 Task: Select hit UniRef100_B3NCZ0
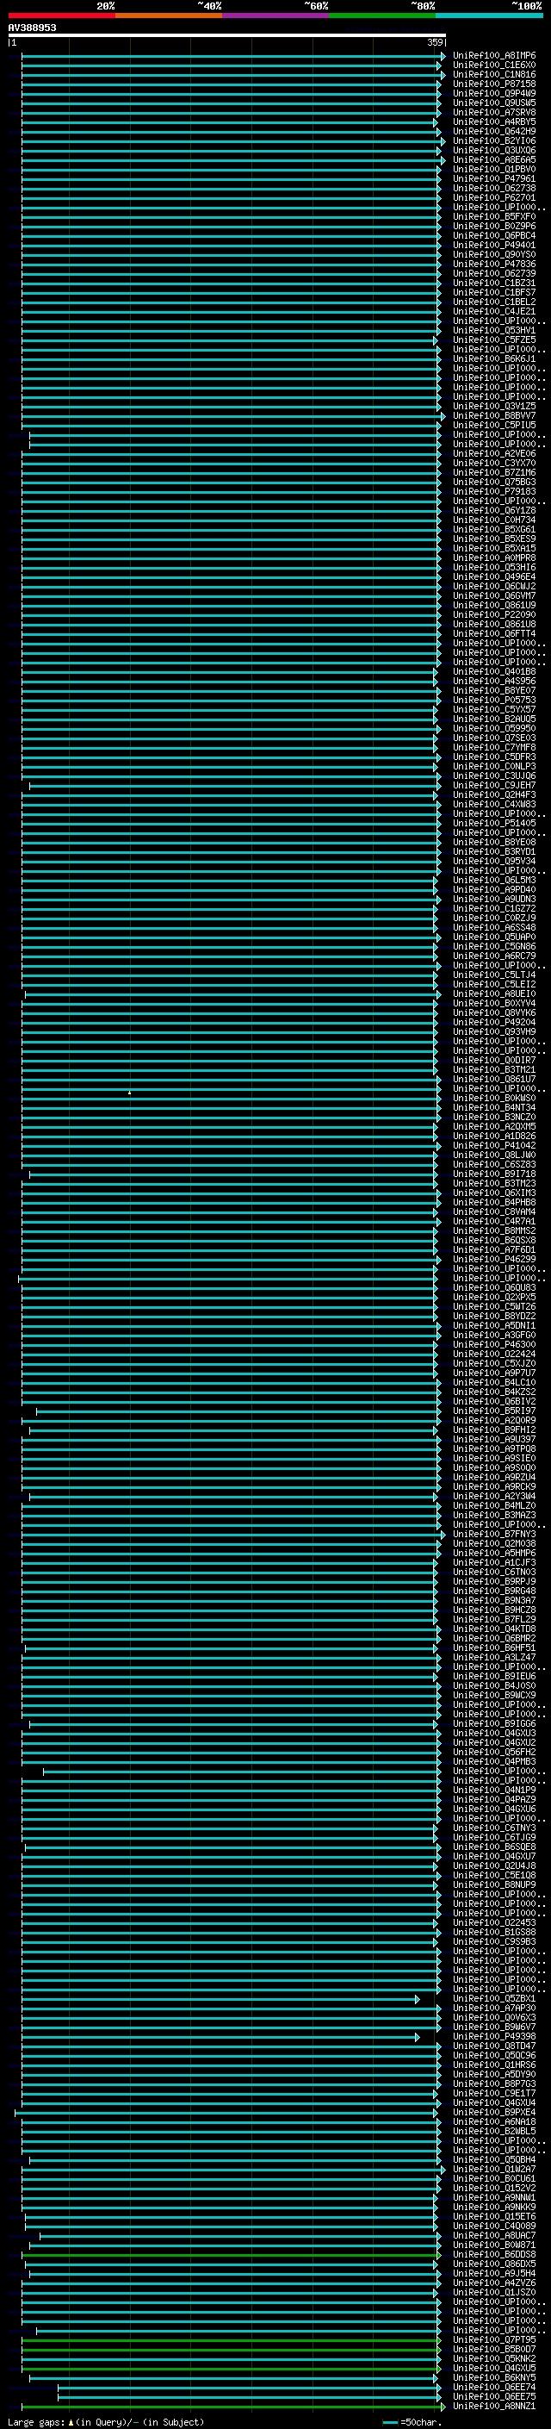[x=493, y=1117]
